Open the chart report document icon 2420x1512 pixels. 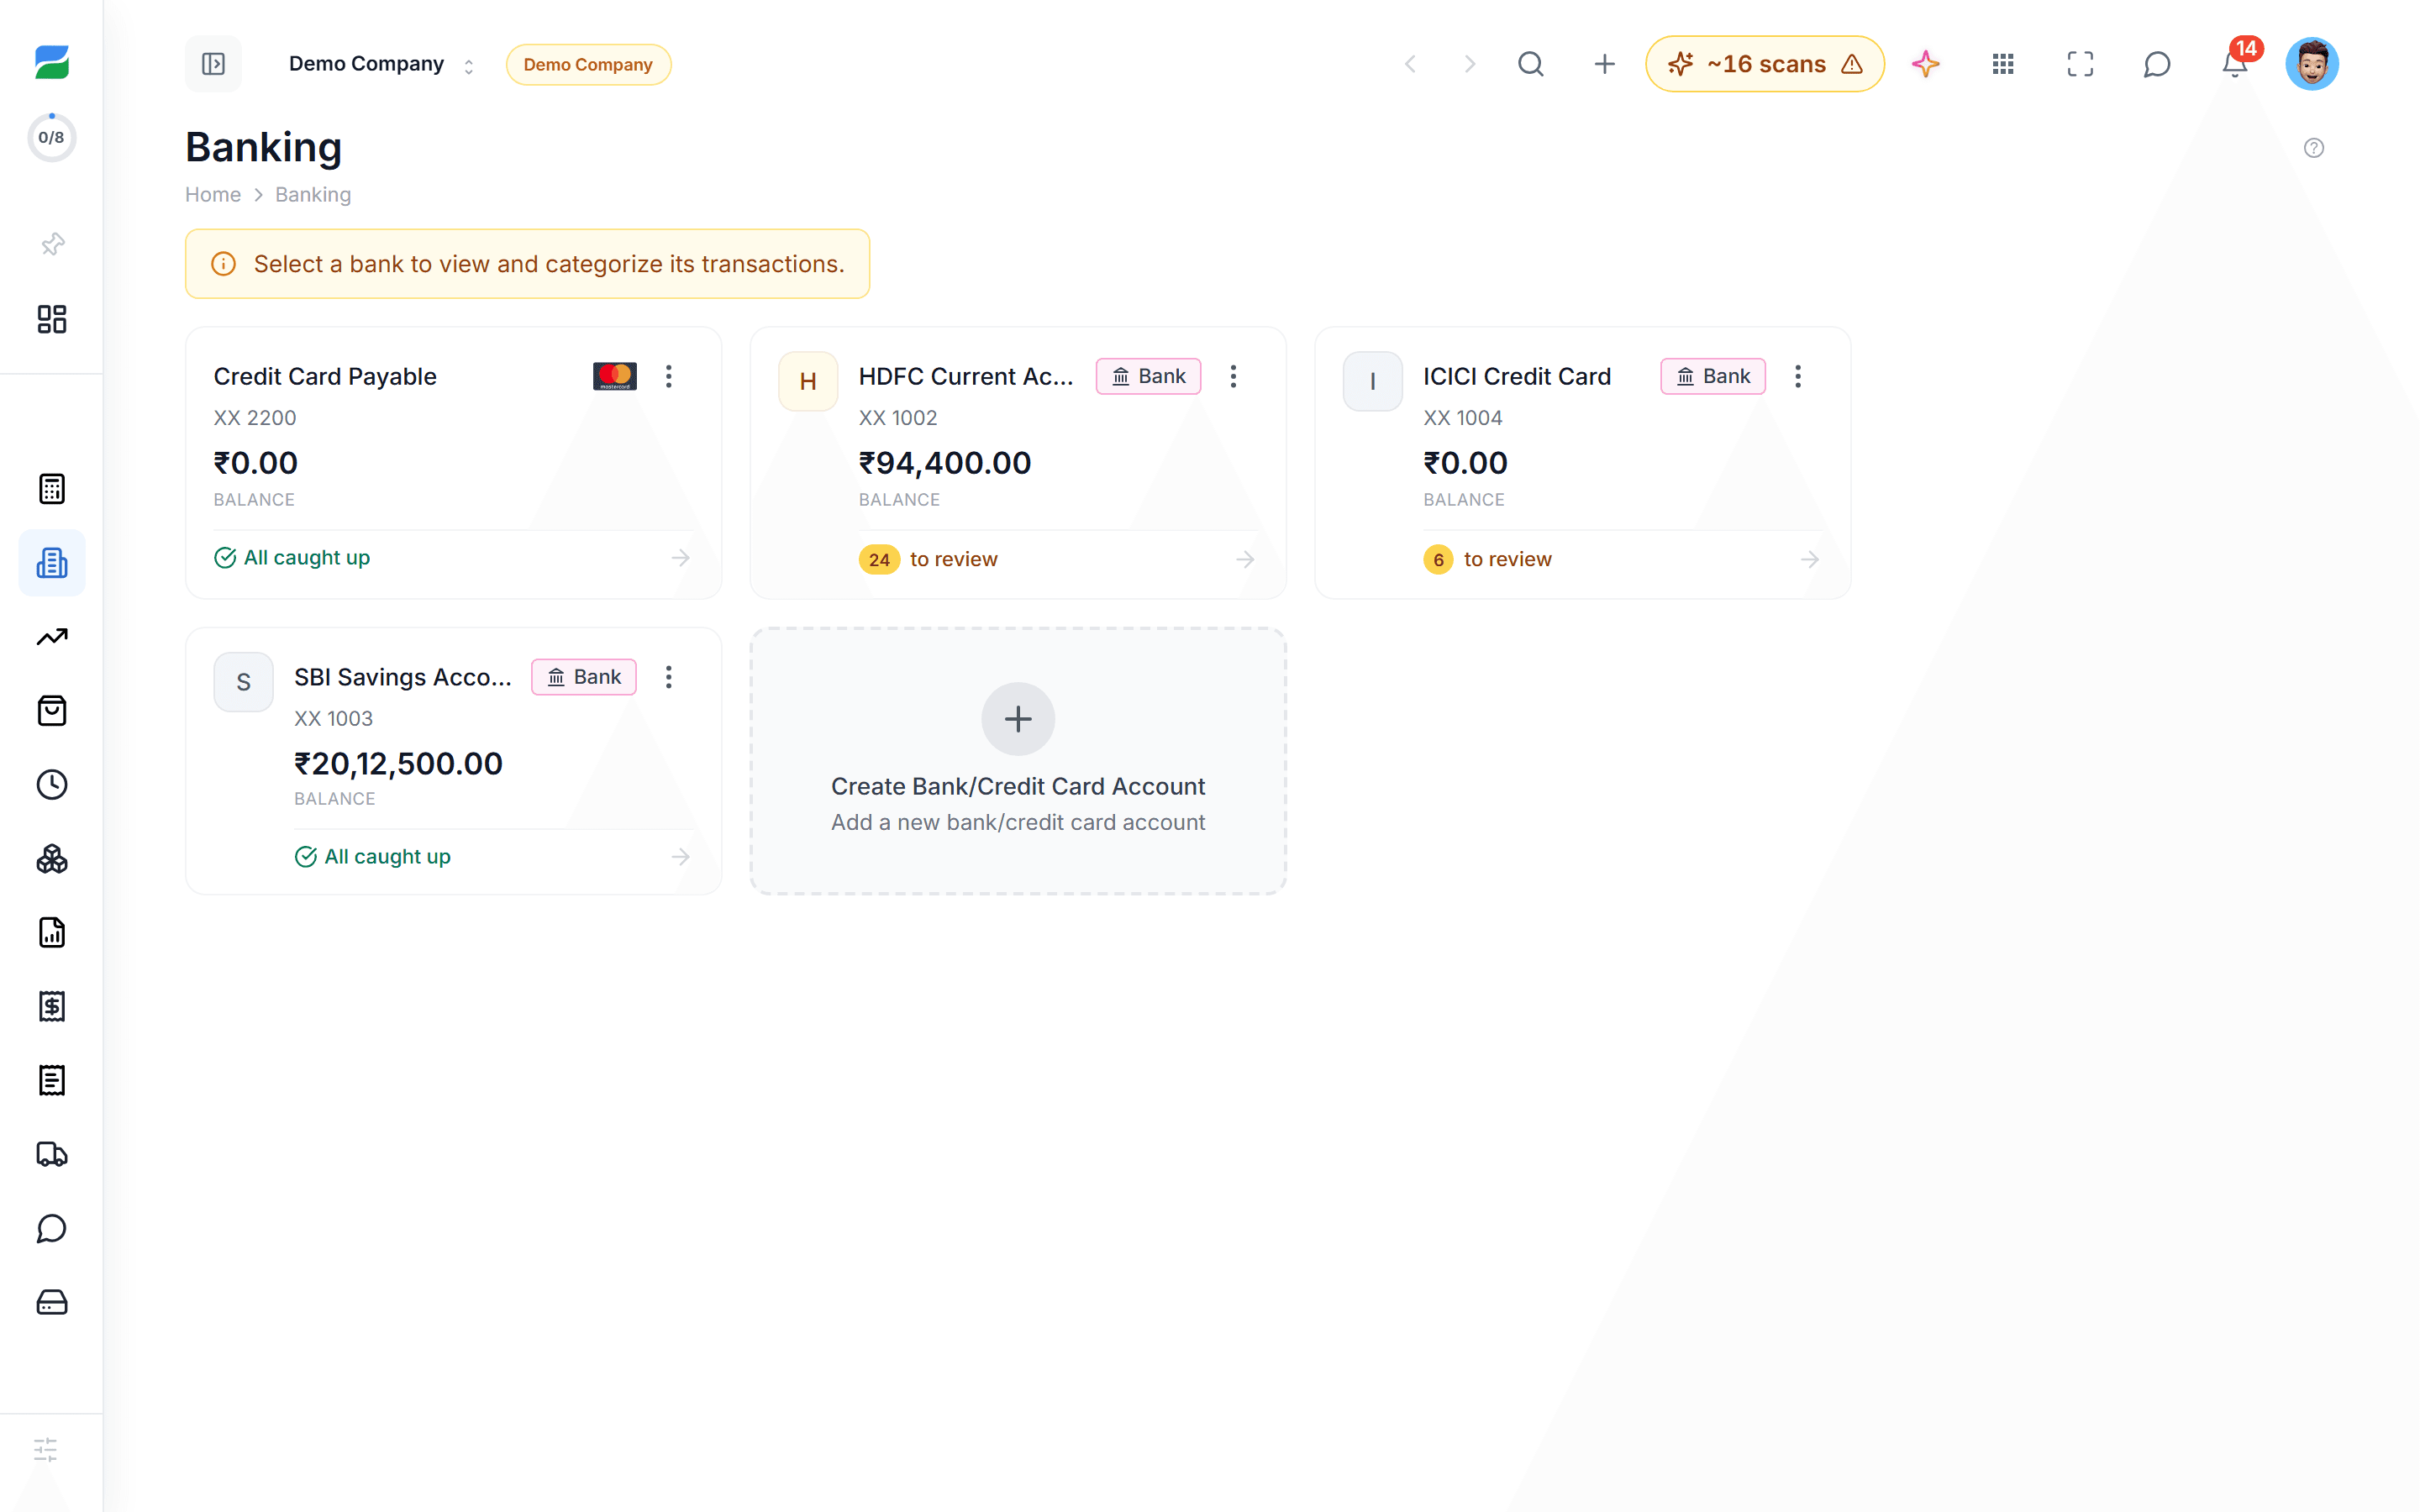52,932
